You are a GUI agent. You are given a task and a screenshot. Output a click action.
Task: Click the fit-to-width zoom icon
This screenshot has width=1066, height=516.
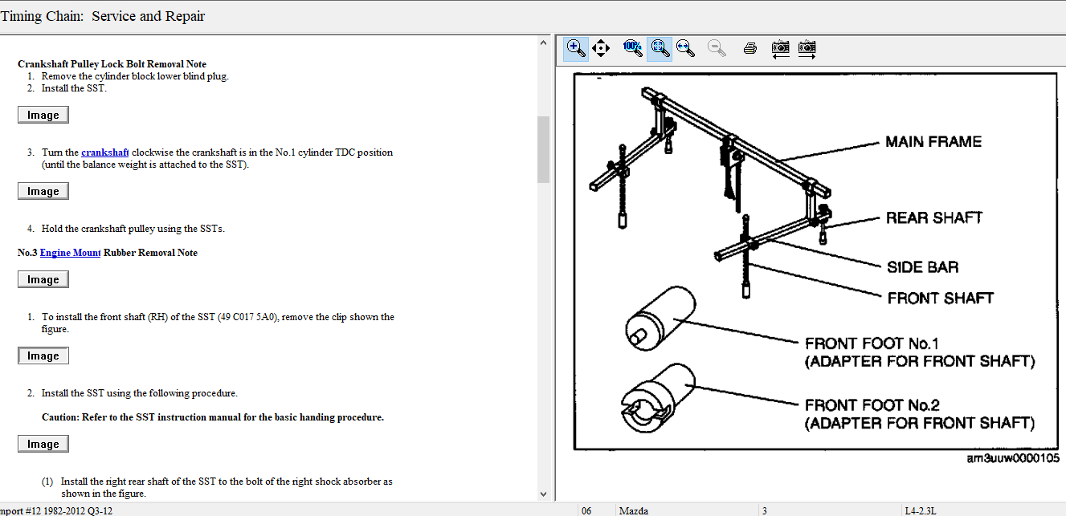685,48
